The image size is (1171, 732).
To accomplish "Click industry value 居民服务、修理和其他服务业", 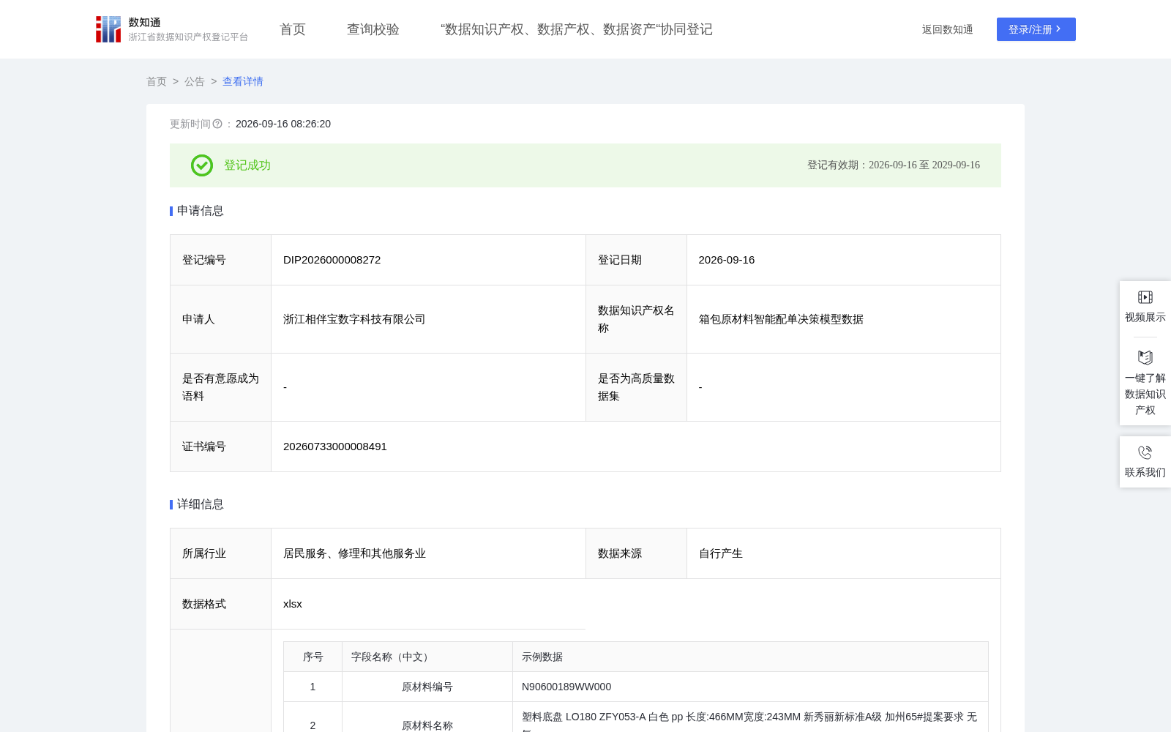I will pyautogui.click(x=354, y=553).
